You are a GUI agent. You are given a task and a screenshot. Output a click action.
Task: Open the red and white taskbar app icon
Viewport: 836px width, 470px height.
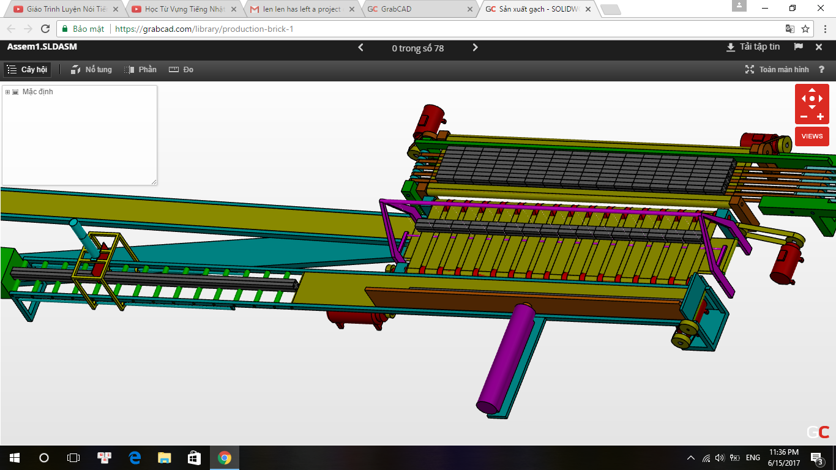(x=105, y=458)
